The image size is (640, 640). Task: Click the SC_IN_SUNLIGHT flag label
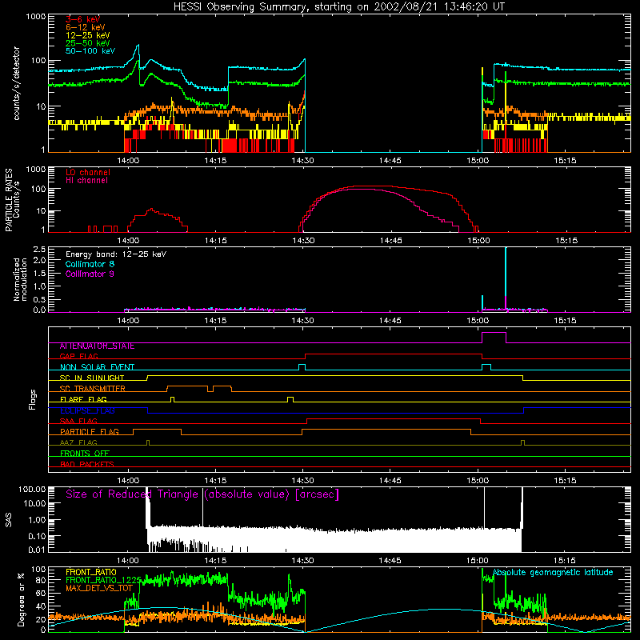[92, 378]
